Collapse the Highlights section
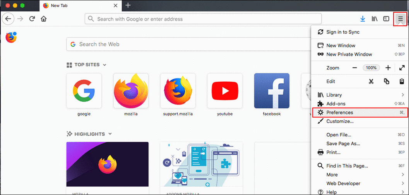409x195 pixels. click(110, 134)
